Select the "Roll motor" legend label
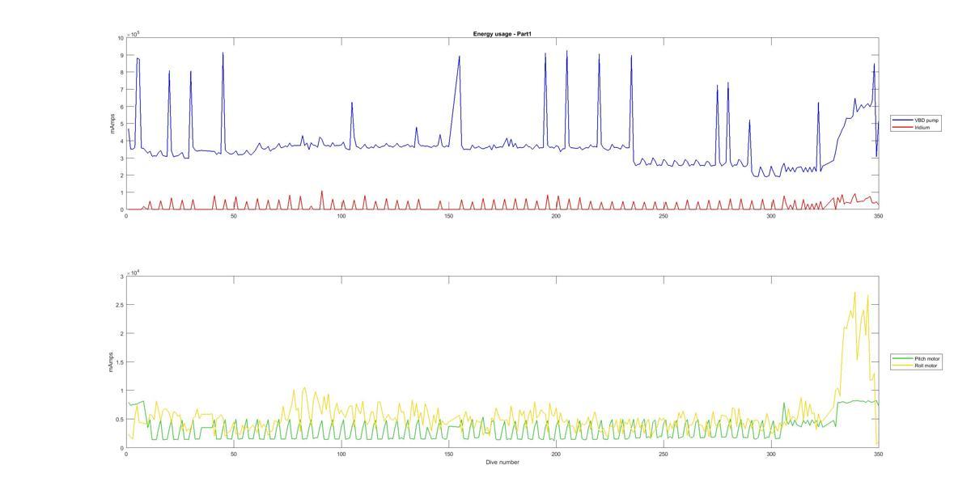Screen dimensions: 971x503 (926, 366)
